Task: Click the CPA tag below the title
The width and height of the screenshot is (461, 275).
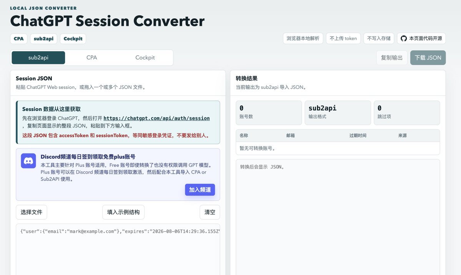Action: tap(18, 39)
